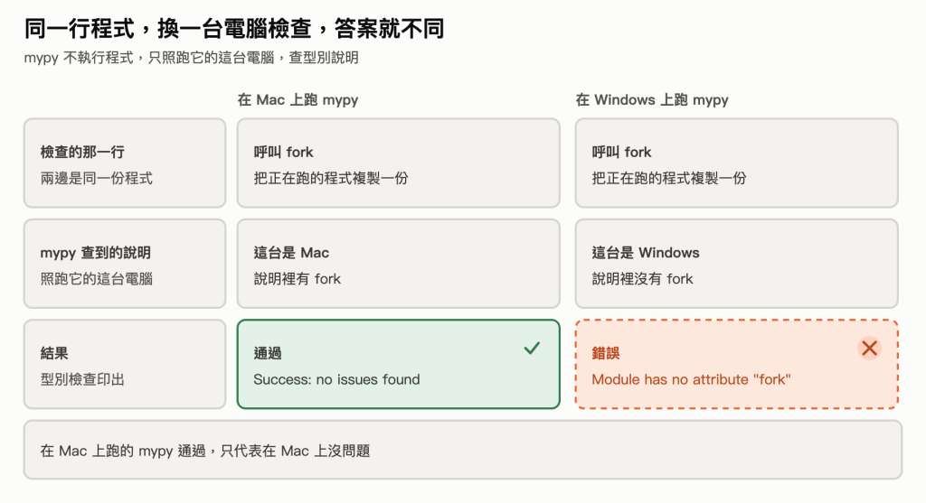
Task: Click the 結果 row label card
Action: [125, 364]
